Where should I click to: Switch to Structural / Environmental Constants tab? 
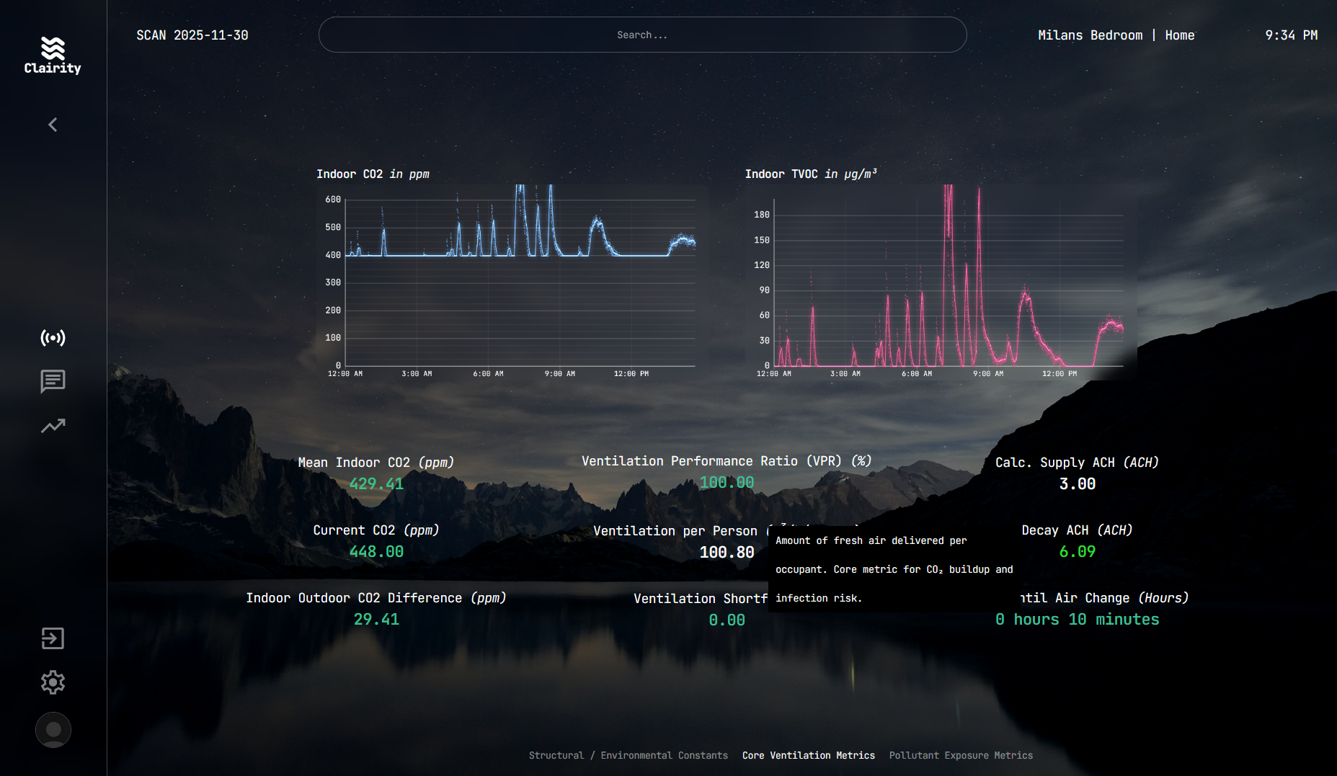[x=628, y=755]
